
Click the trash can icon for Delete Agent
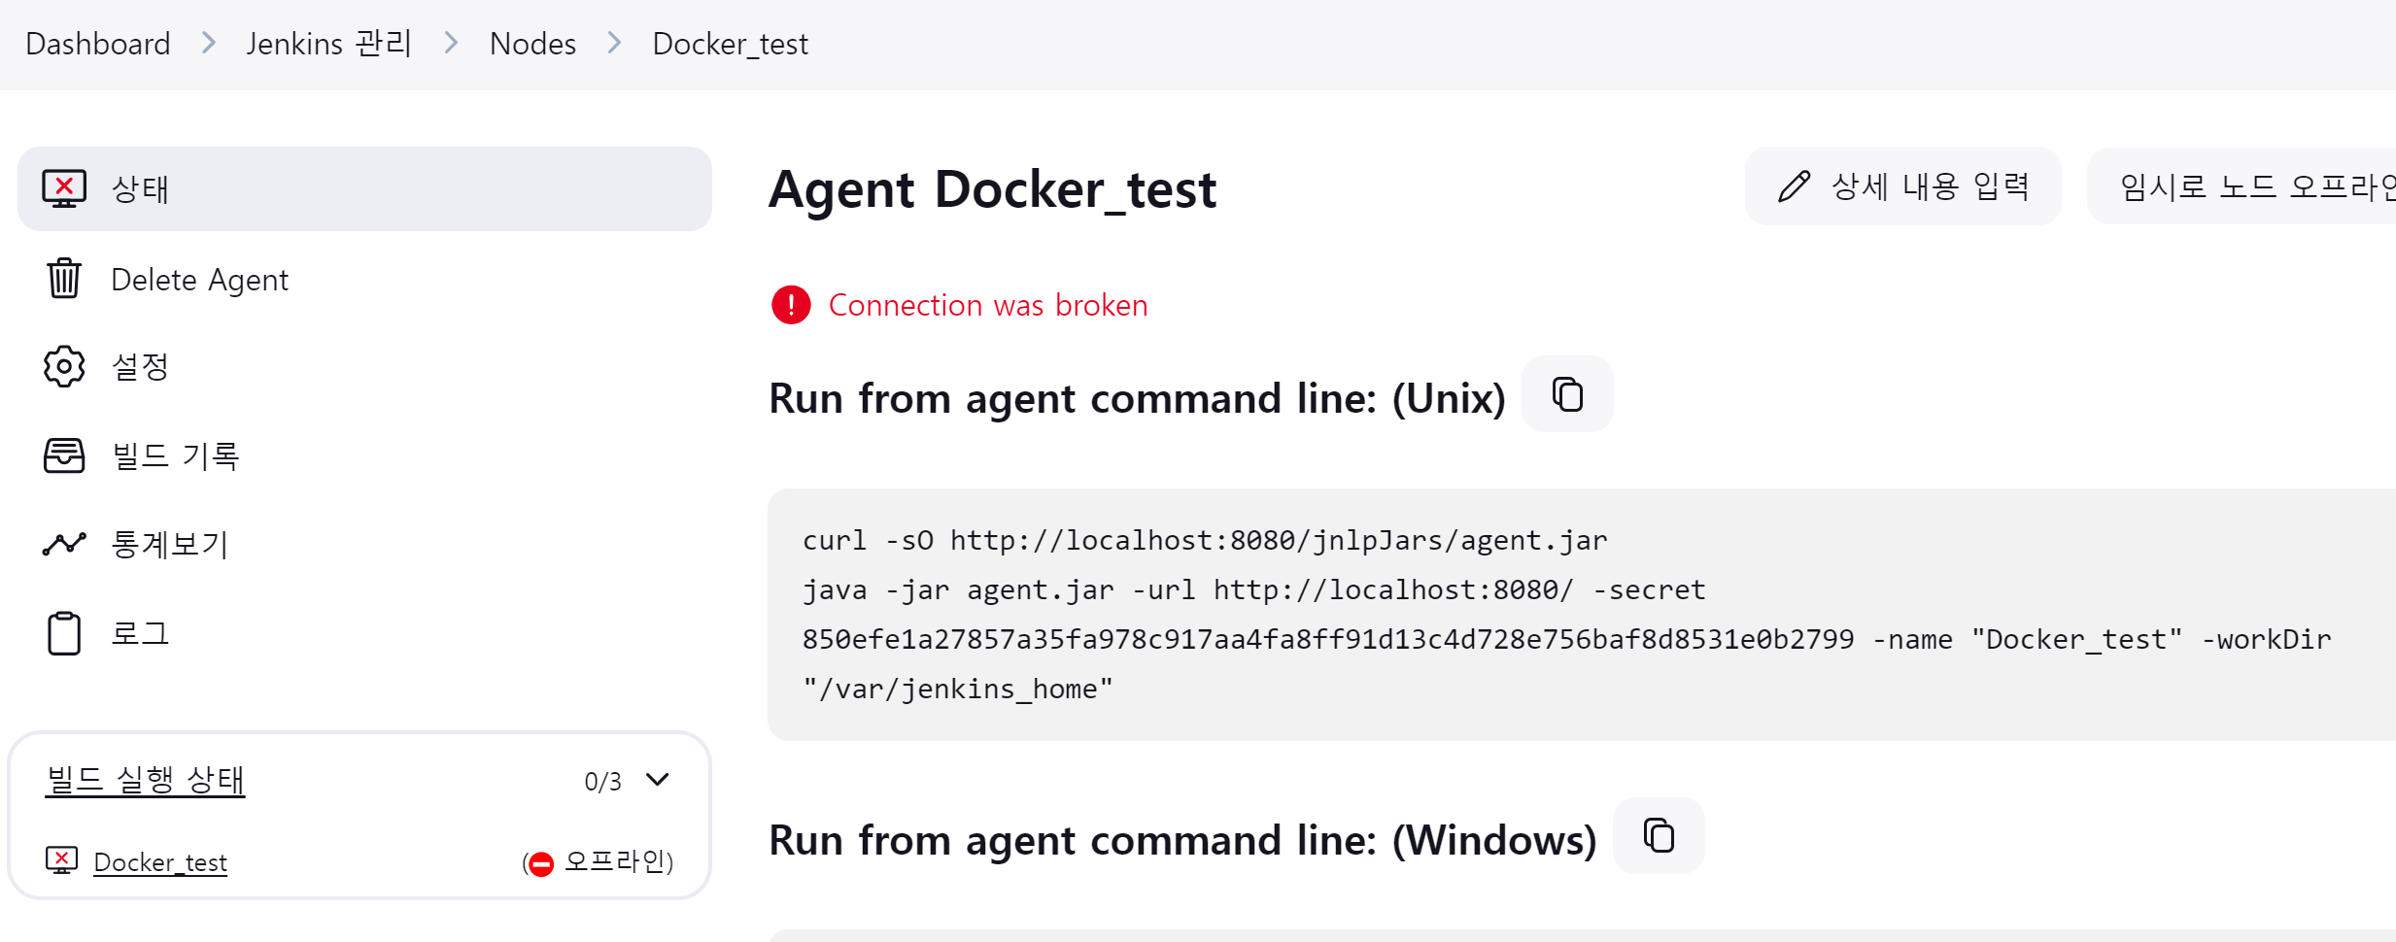click(x=64, y=279)
